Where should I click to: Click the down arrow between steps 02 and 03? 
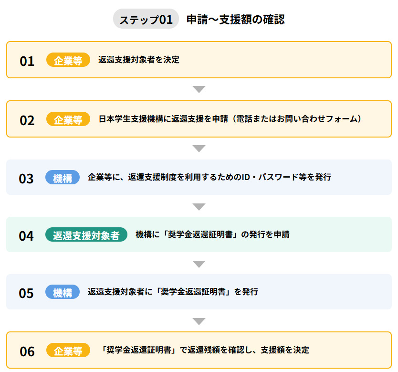point(199,148)
